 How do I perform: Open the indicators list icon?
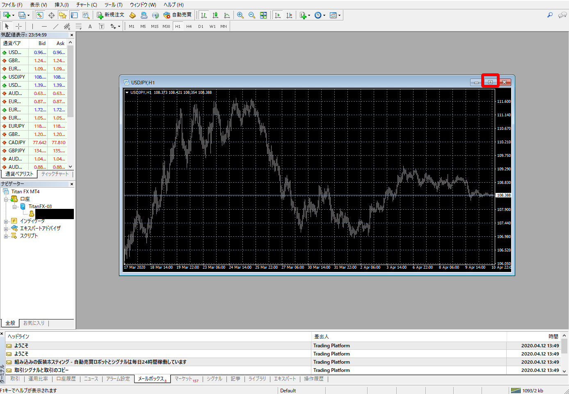[303, 15]
